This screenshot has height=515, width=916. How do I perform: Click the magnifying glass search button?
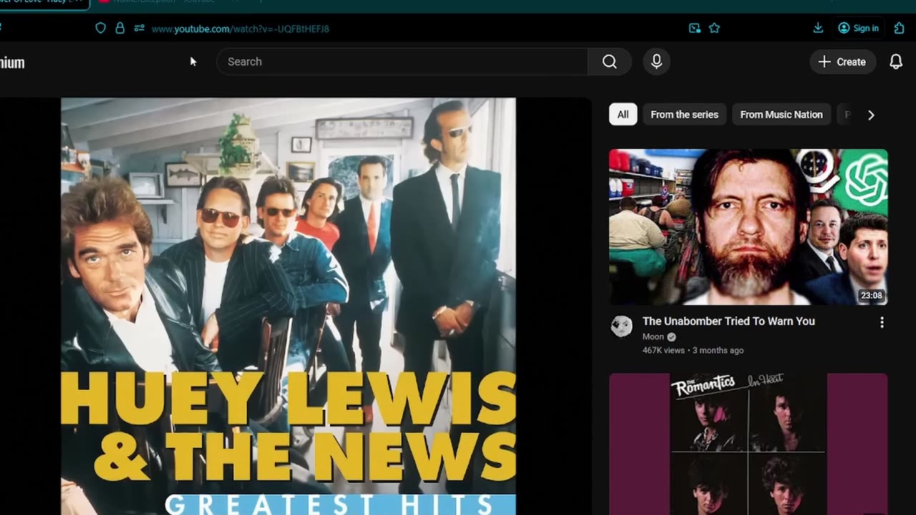[x=610, y=62]
